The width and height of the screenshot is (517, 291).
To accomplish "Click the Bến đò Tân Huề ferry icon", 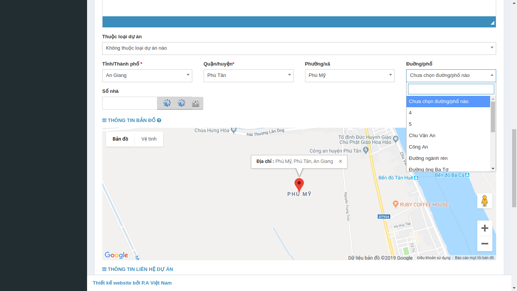I will 416,178.
